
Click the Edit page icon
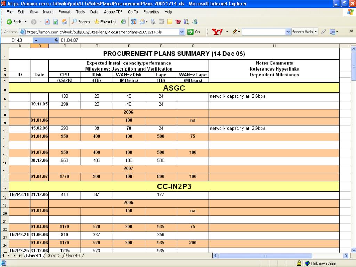click(161, 22)
